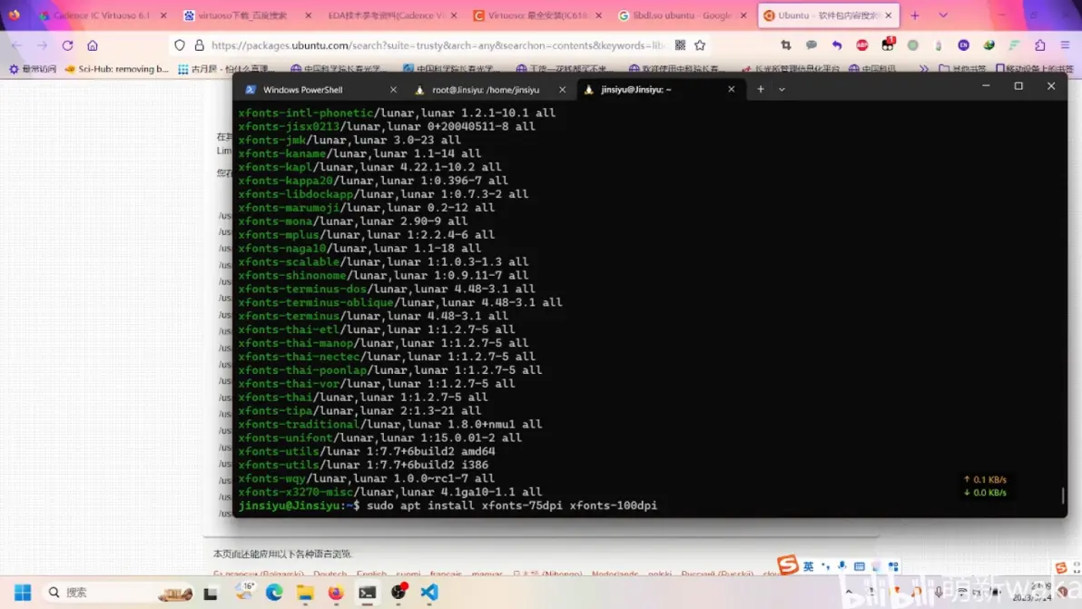Open a new Firefox tab
The width and height of the screenshot is (1082, 609).
coord(915,15)
